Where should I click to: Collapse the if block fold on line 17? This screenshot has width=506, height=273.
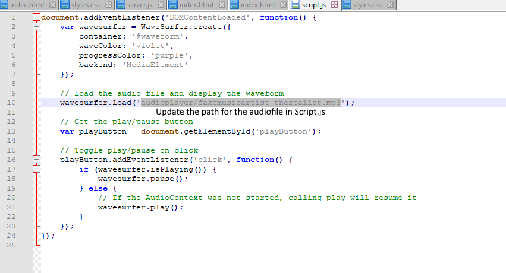36,169
